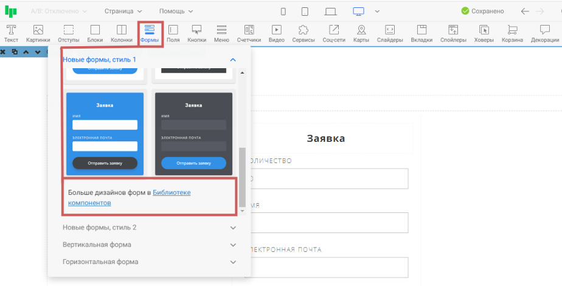The image size is (562, 286).
Task: Open the Кнопки buttons tool
Action: tap(196, 33)
